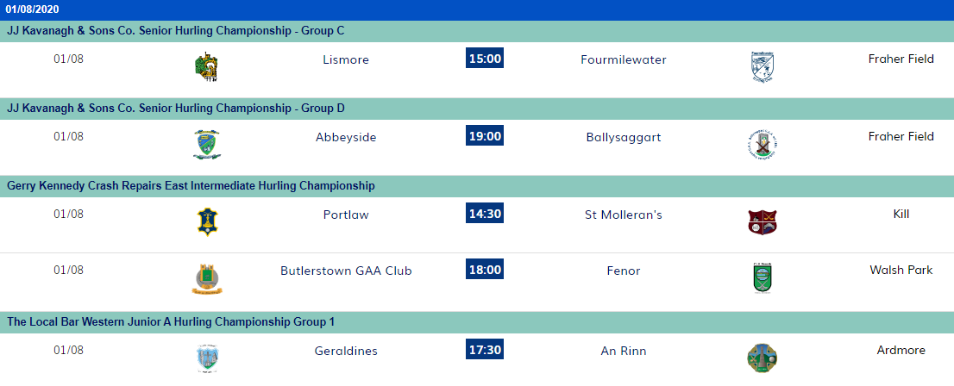Open the East Intermediate Hurling Championship heading

[x=191, y=186]
